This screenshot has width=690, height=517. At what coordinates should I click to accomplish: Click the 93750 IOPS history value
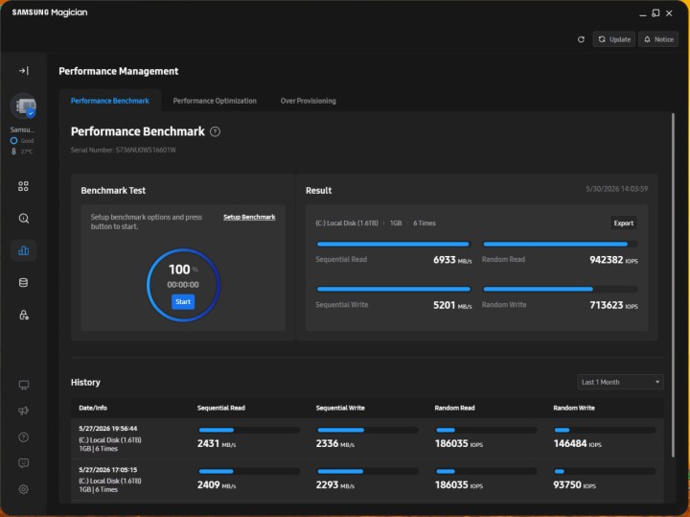click(x=574, y=484)
